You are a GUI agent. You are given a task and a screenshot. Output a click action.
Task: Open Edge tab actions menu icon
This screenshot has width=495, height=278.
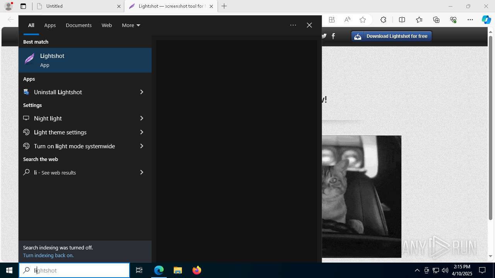(x=23, y=6)
